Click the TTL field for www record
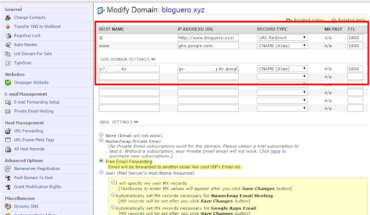Image resolution: width=370 pixels, height=215 pixels. tap(355, 46)
